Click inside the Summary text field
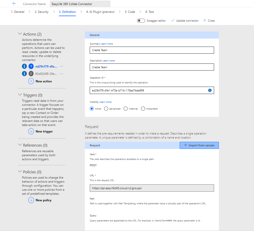 [x=152, y=50]
